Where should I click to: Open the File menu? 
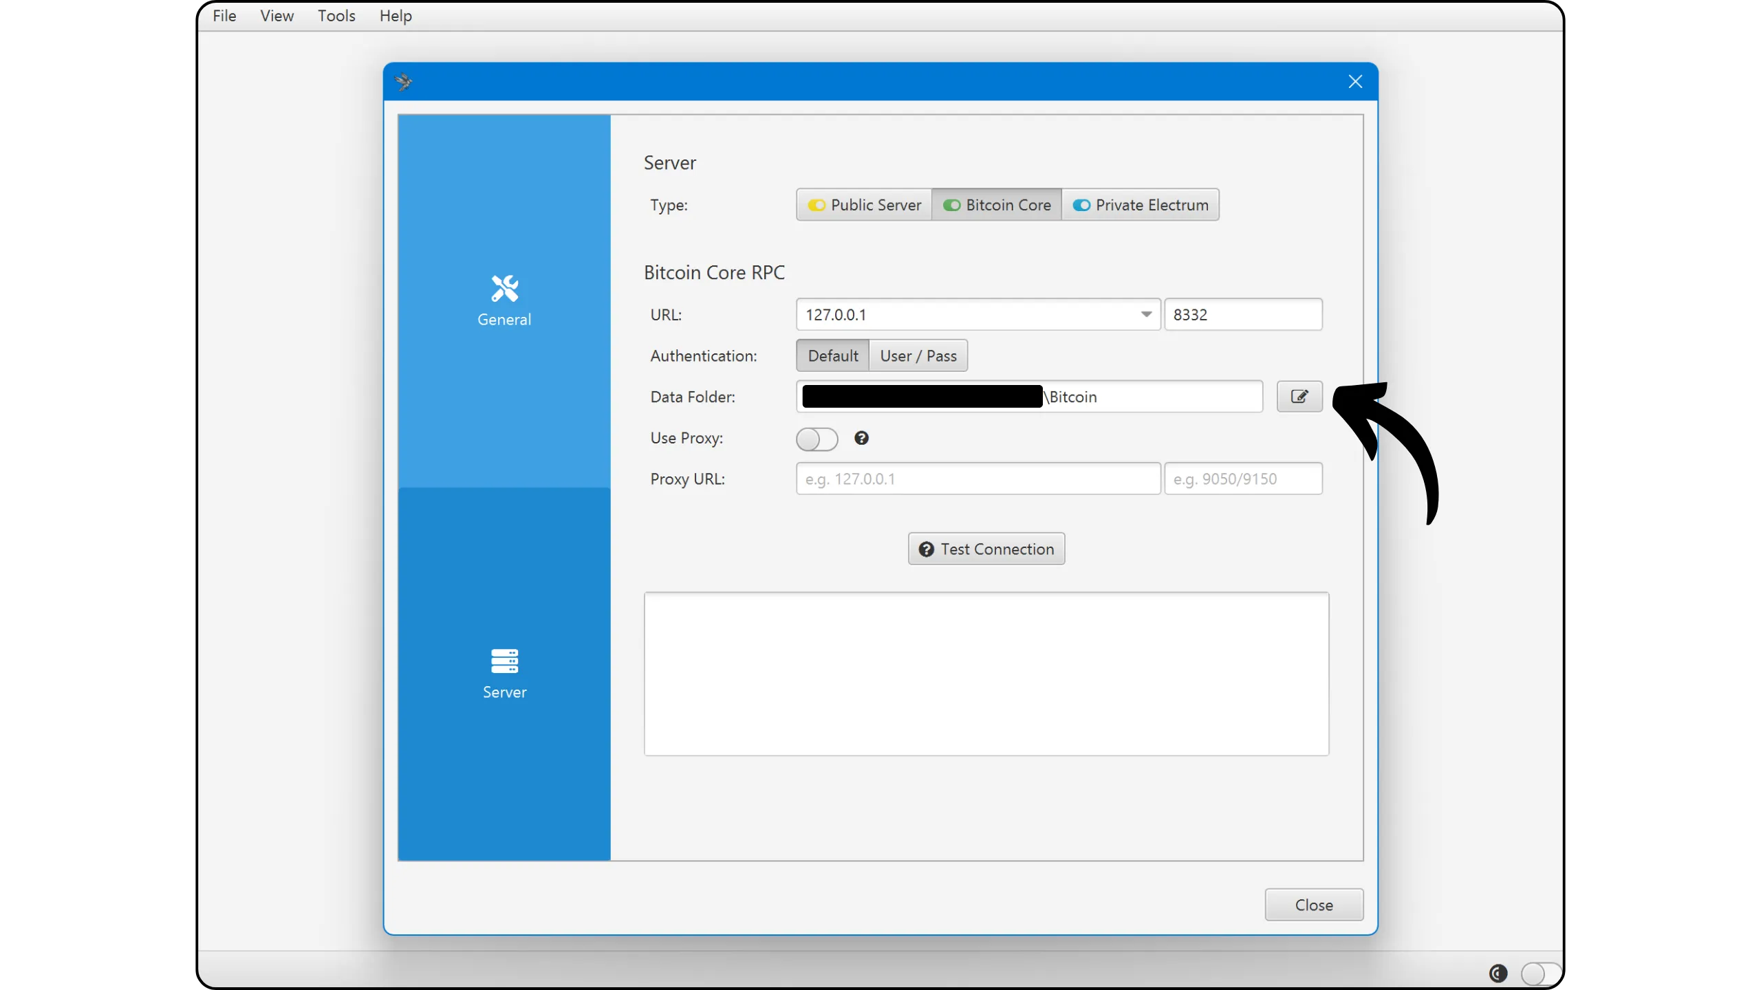tap(224, 16)
